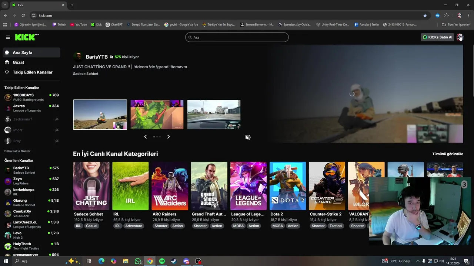The image size is (474, 266).
Task: Go to Ana Sayfa in sidebar
Action: [31, 52]
